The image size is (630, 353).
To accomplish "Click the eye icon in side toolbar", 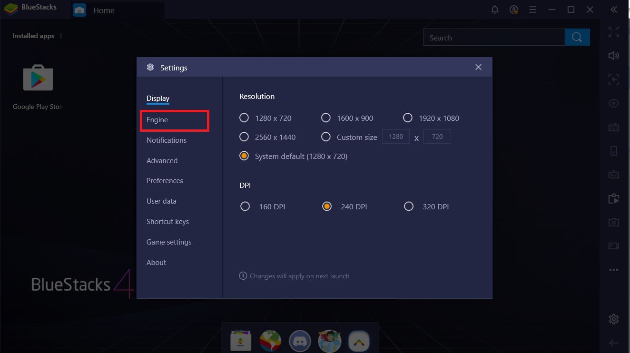I will pos(614,103).
